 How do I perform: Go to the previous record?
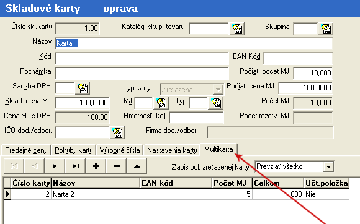pyautogui.click(x=34, y=166)
